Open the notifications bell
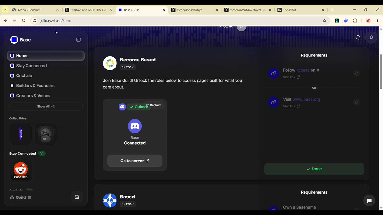The height and width of the screenshot is (215, 383). 358,38
